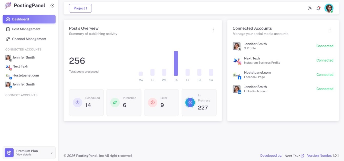
Task: Click external link icon beside Next Texh
Action: (x=303, y=156)
